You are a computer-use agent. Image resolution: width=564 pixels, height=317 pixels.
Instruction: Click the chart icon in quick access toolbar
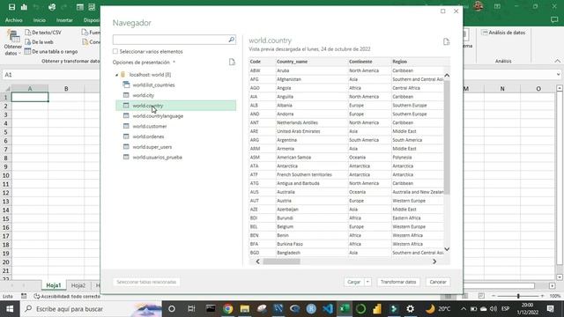[x=24, y=7]
